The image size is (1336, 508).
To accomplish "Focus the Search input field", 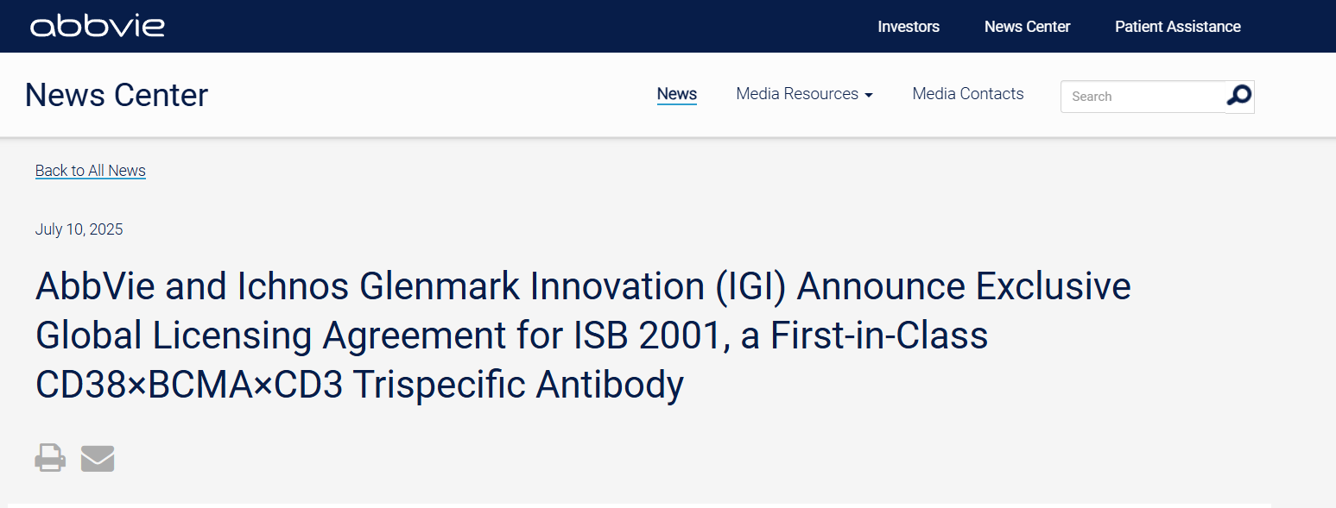I will pos(1143,97).
